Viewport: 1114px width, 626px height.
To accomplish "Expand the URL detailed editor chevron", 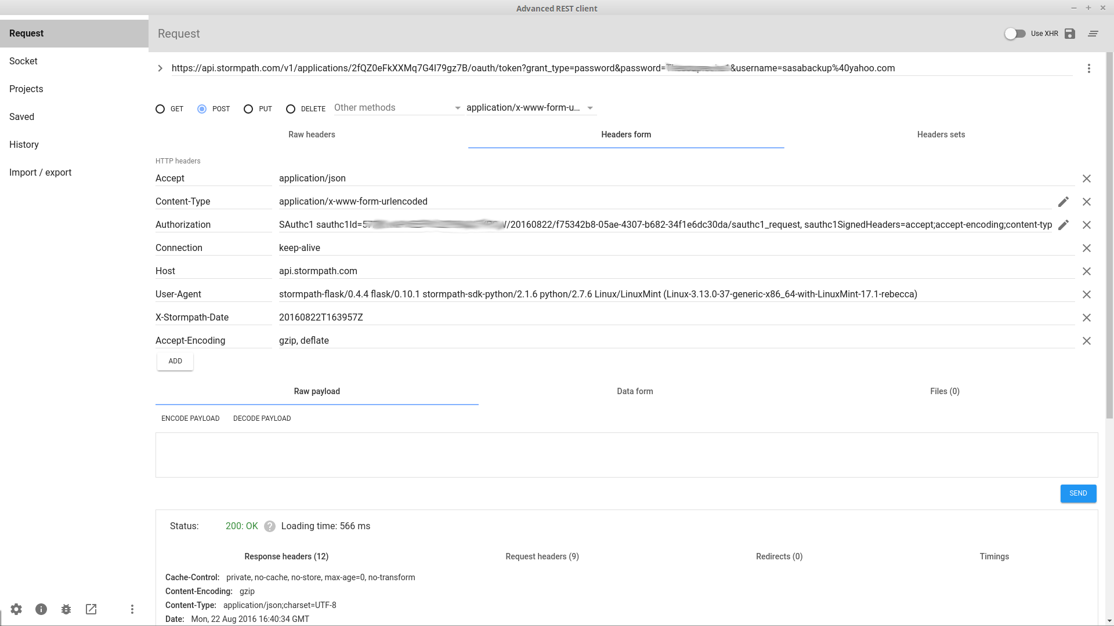I will click(160, 68).
